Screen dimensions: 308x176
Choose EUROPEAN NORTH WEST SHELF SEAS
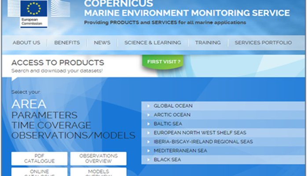[223, 133]
